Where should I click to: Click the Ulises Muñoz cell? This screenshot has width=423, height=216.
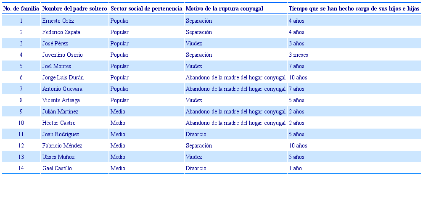(x=58, y=157)
